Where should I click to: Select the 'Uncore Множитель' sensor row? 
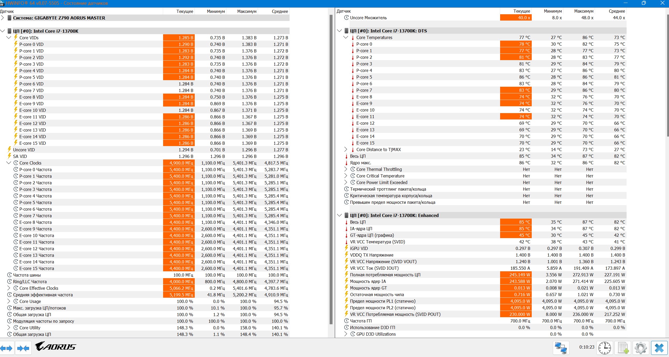click(368, 18)
